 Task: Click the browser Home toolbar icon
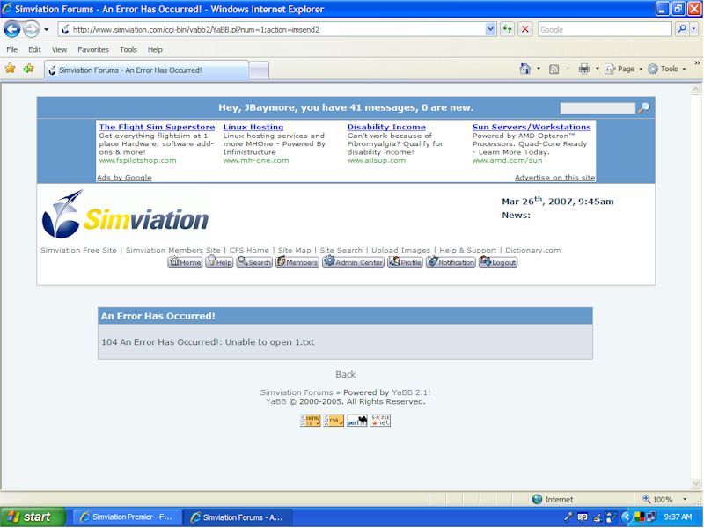pyautogui.click(x=525, y=69)
